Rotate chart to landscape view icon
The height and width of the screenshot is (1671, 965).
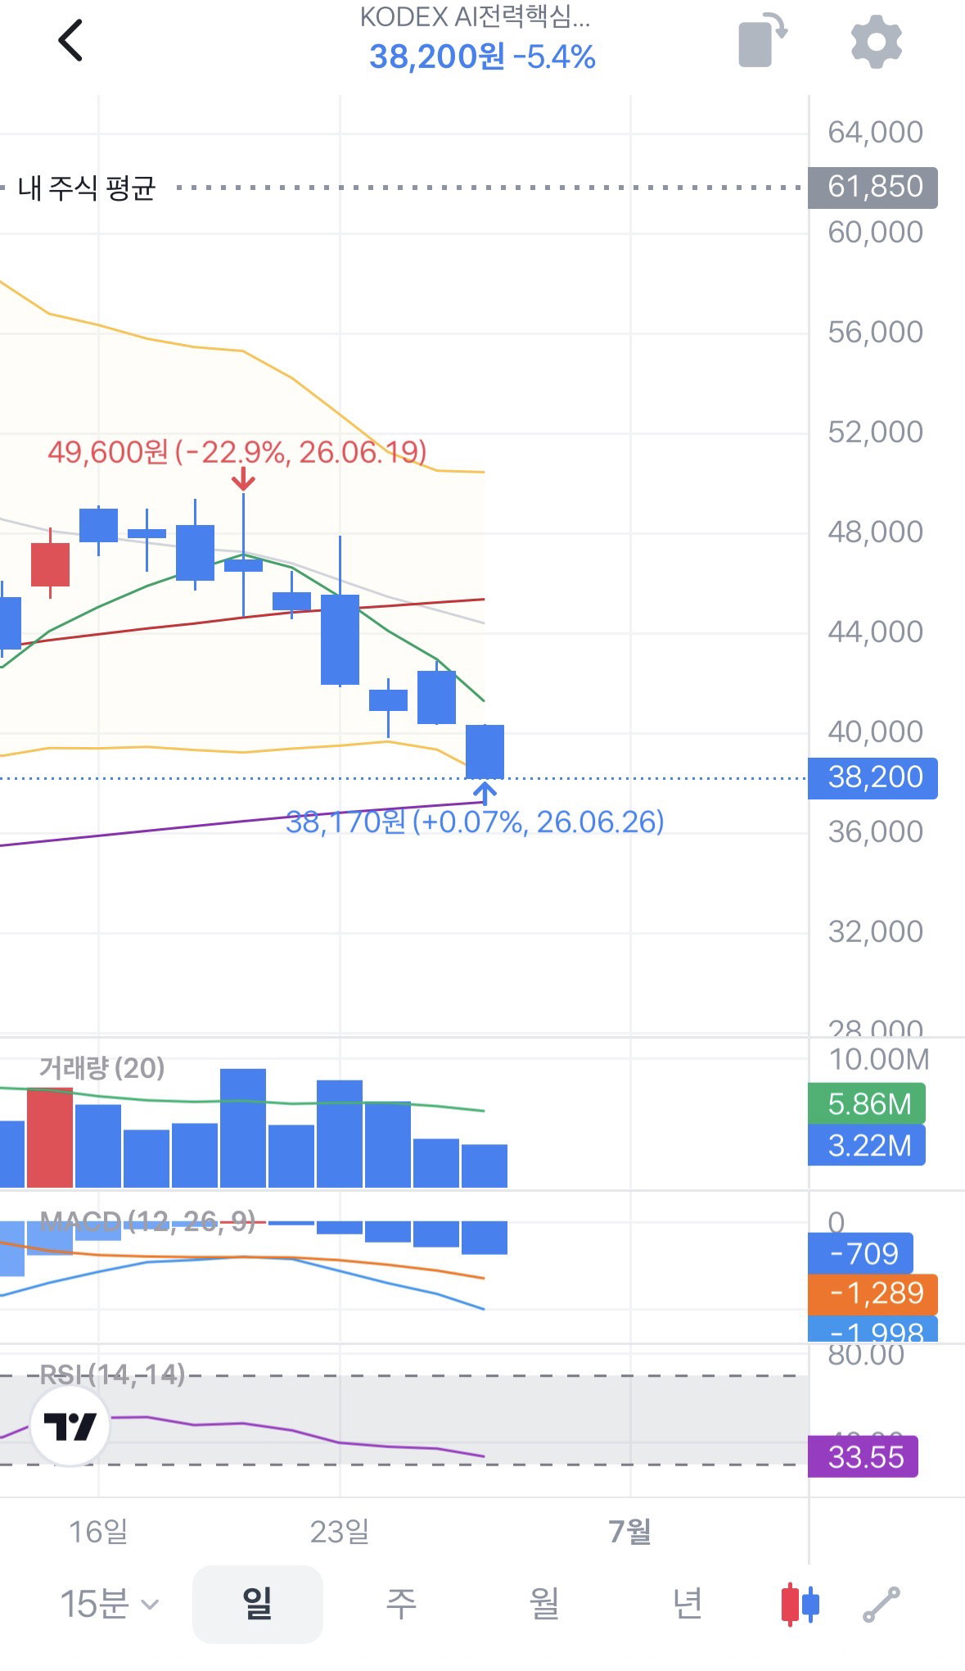(x=763, y=40)
